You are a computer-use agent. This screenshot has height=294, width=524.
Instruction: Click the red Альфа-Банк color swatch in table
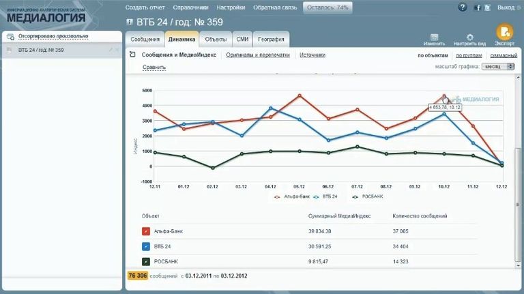(146, 231)
